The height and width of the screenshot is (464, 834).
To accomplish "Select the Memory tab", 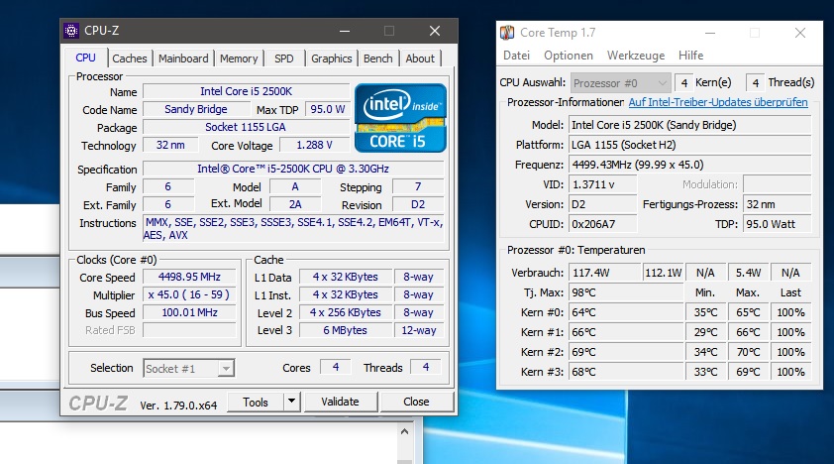I will (x=239, y=58).
